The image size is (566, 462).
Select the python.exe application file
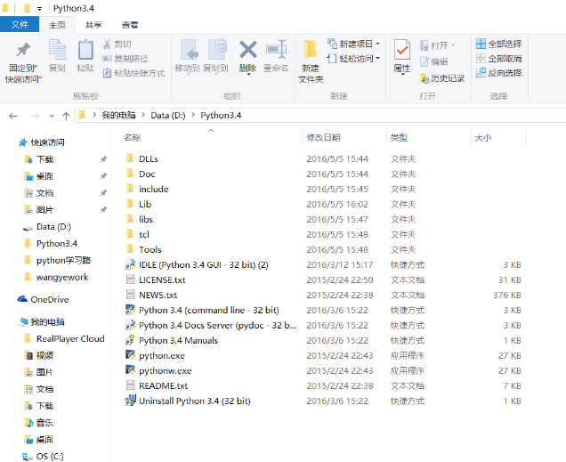(162, 355)
